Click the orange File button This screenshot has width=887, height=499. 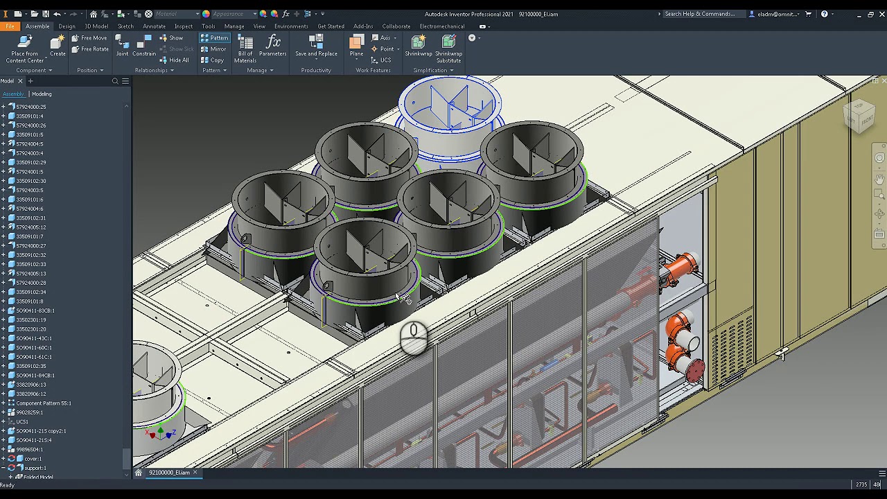point(10,26)
